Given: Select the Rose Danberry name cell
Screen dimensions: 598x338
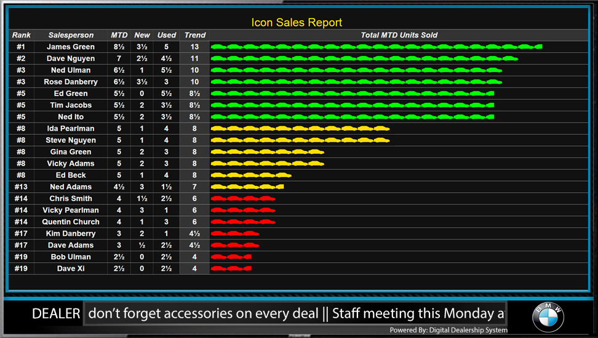Looking at the screenshot, I should pyautogui.click(x=71, y=82).
